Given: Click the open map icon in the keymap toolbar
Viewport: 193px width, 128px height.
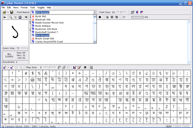Looking at the screenshot, I should pyautogui.click(x=5, y=68).
